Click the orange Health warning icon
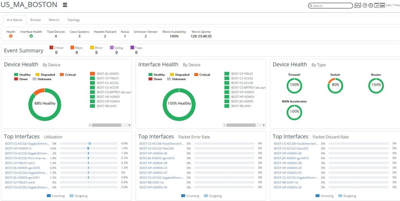Viewport: 400px width, 201px height. [11, 36]
